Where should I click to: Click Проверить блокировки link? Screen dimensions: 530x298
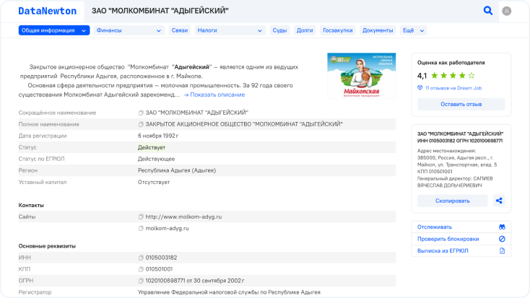(448, 239)
